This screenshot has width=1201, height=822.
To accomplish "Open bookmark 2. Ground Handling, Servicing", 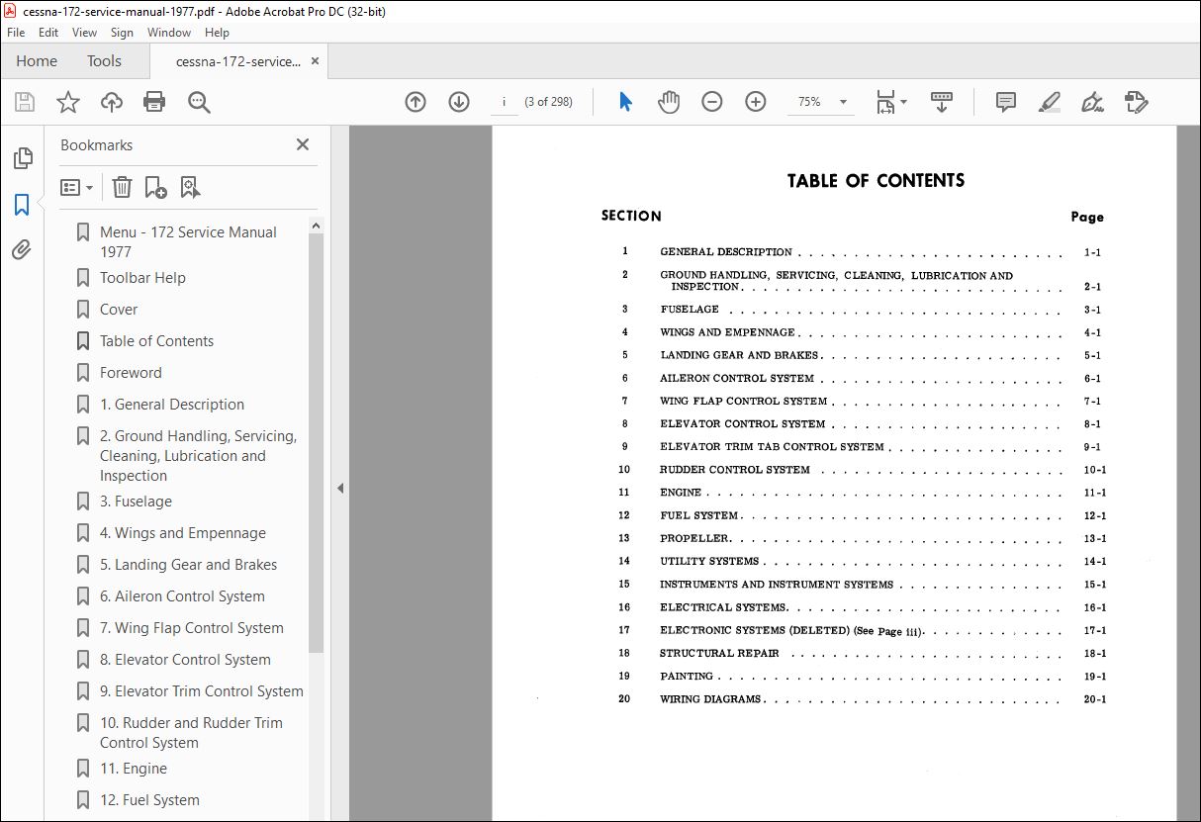I will tap(198, 456).
